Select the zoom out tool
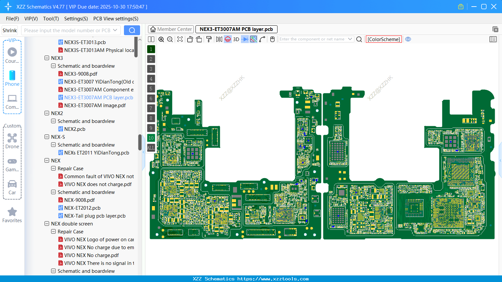This screenshot has width=502, height=282. (169, 39)
